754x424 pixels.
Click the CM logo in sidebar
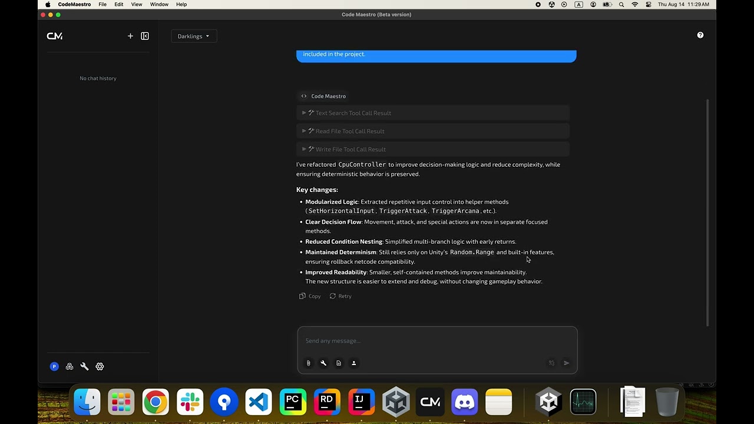(x=55, y=36)
